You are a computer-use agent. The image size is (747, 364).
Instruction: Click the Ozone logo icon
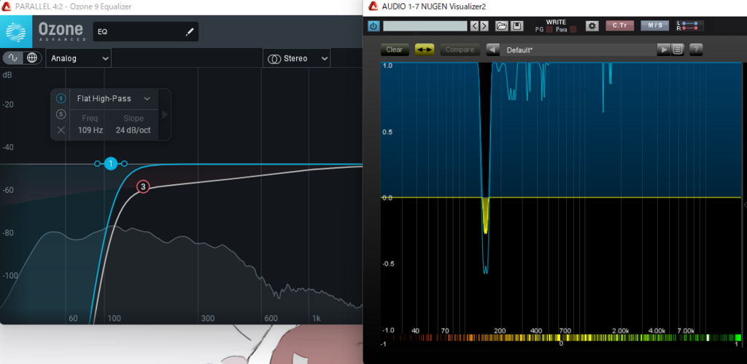16,31
